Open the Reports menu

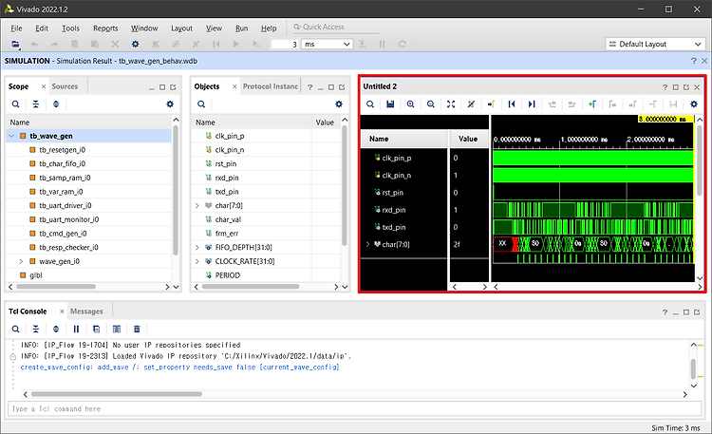[x=105, y=28]
